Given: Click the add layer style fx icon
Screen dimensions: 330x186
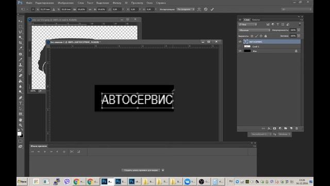Looking at the screenshot, I should click(269, 128).
